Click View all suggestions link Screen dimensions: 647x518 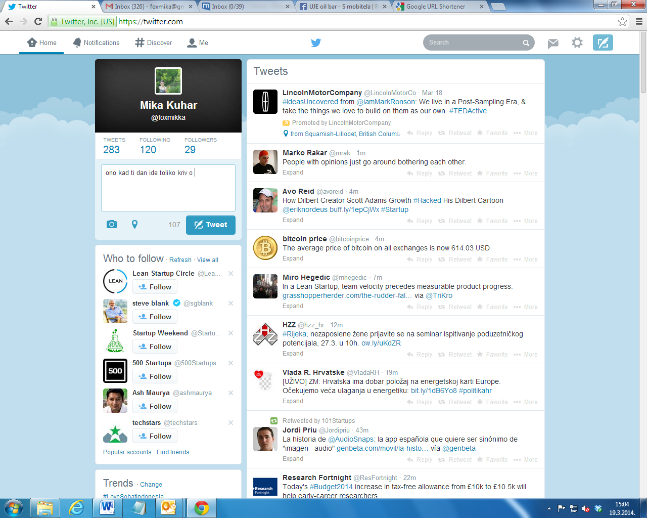pyautogui.click(x=208, y=260)
